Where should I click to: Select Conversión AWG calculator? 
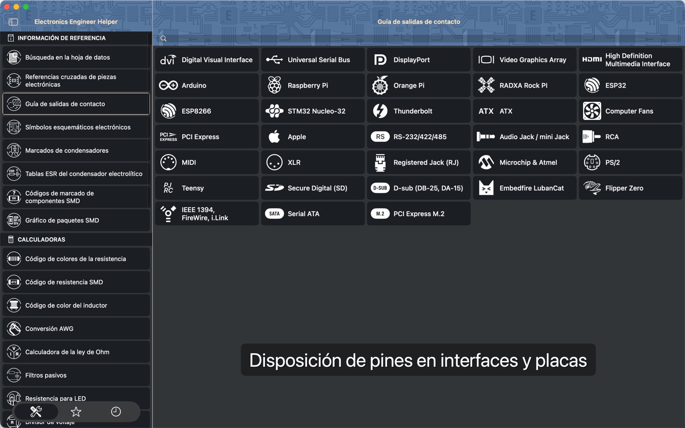coord(76,329)
